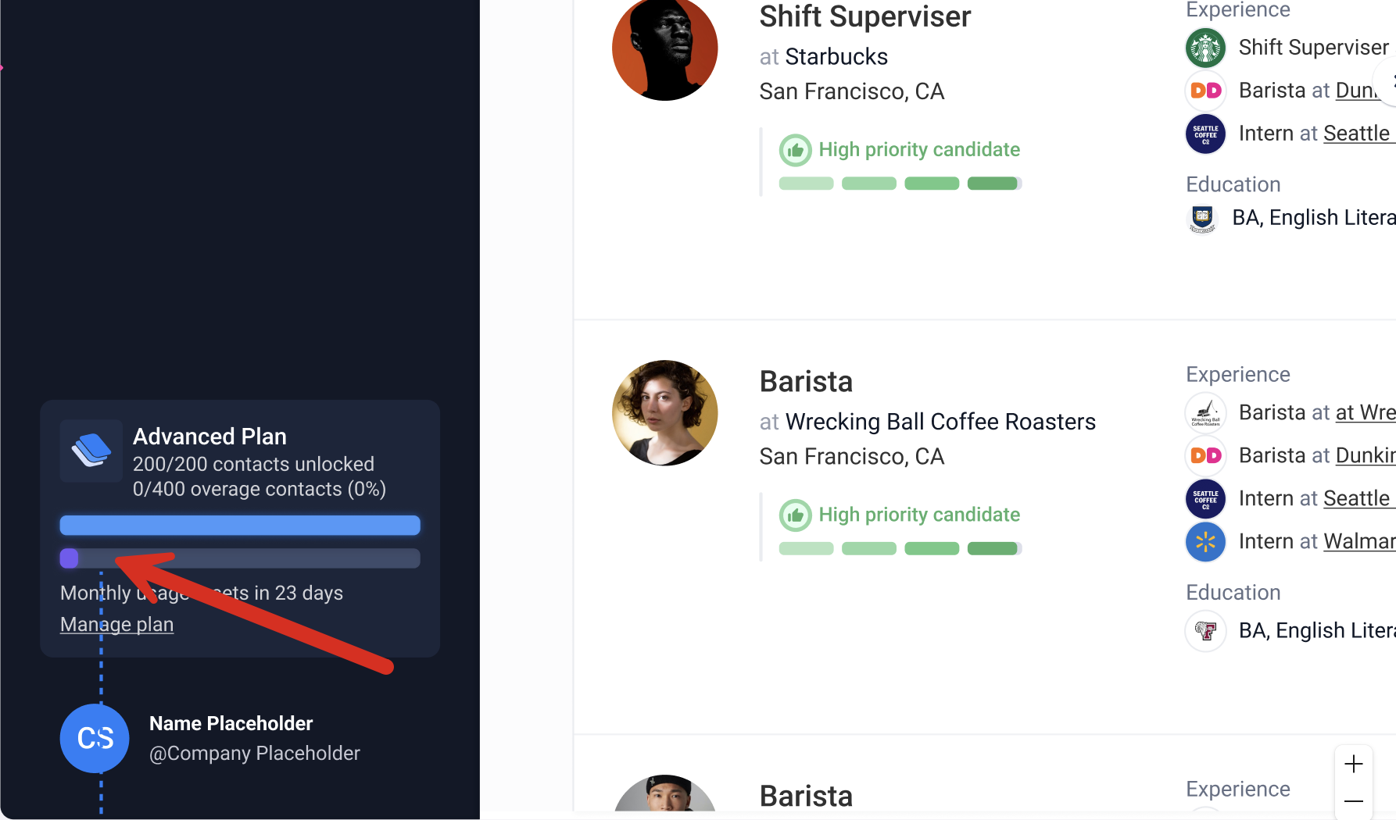The width and height of the screenshot is (1396, 820).
Task: Click the CS user avatar
Action: point(95,738)
